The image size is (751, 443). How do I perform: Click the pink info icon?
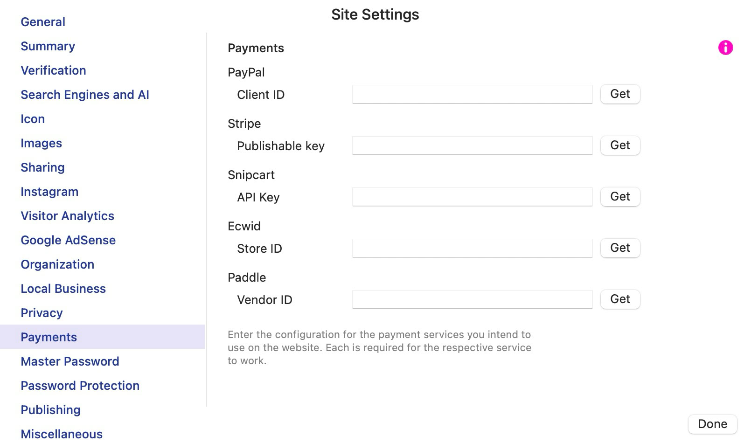point(725,48)
